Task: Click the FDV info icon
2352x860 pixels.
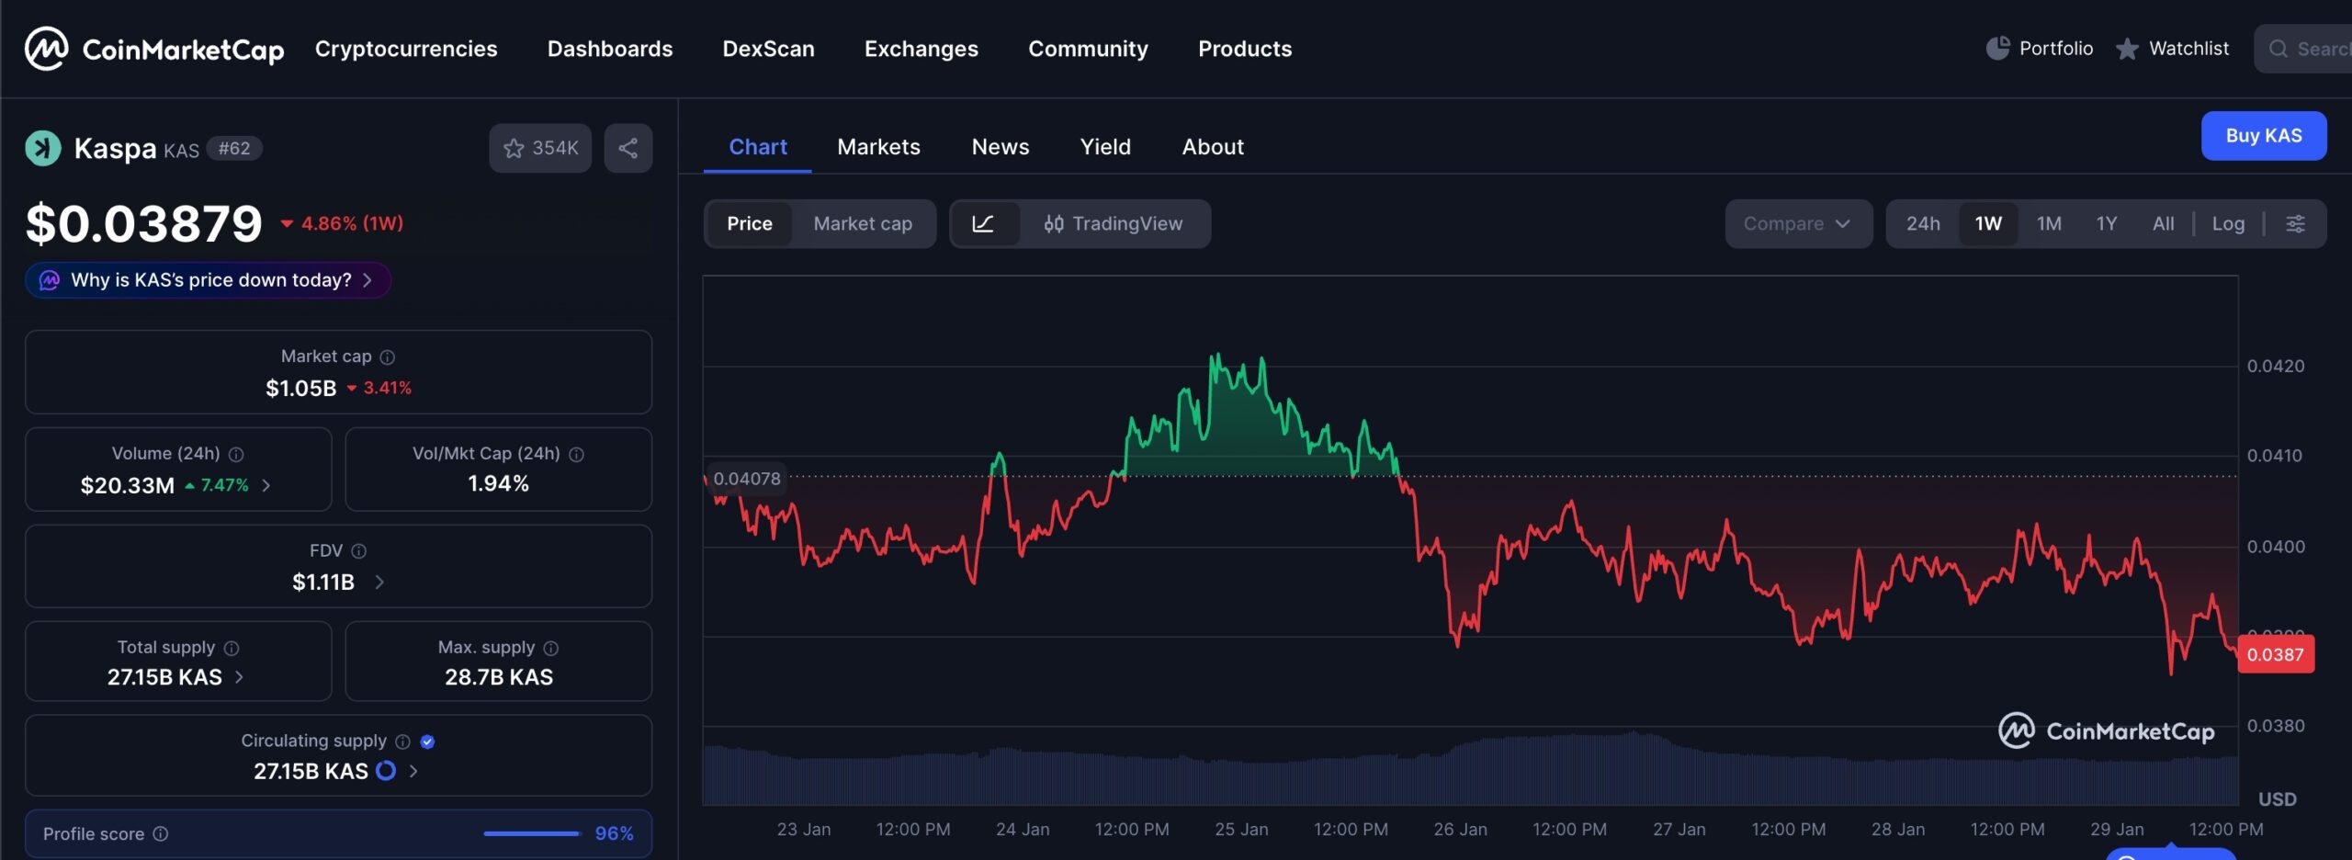Action: (x=359, y=551)
